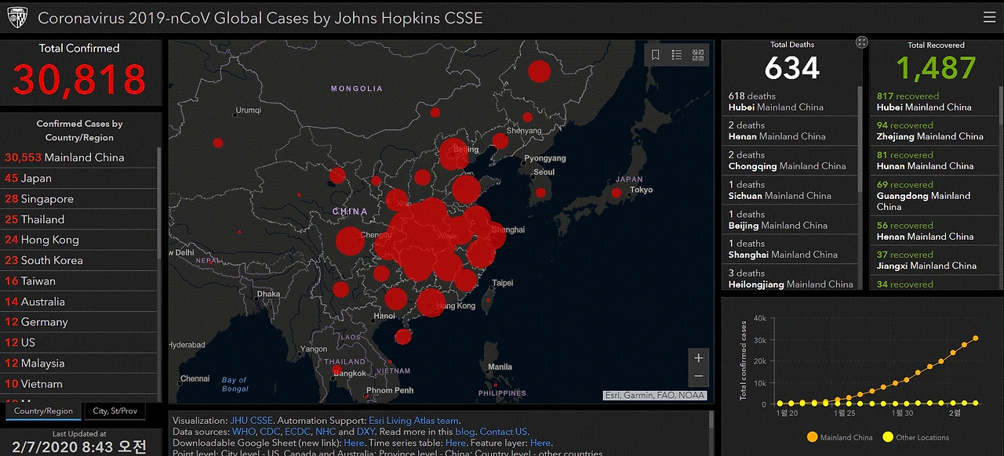Open the blog link
Screen dimensions: 1004x456
[464, 432]
